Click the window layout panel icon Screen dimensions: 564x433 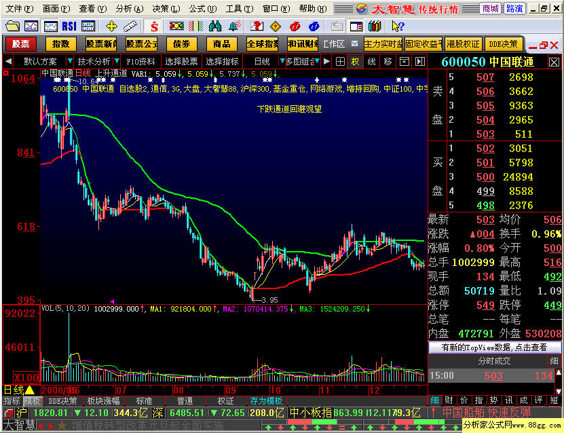coord(356,26)
